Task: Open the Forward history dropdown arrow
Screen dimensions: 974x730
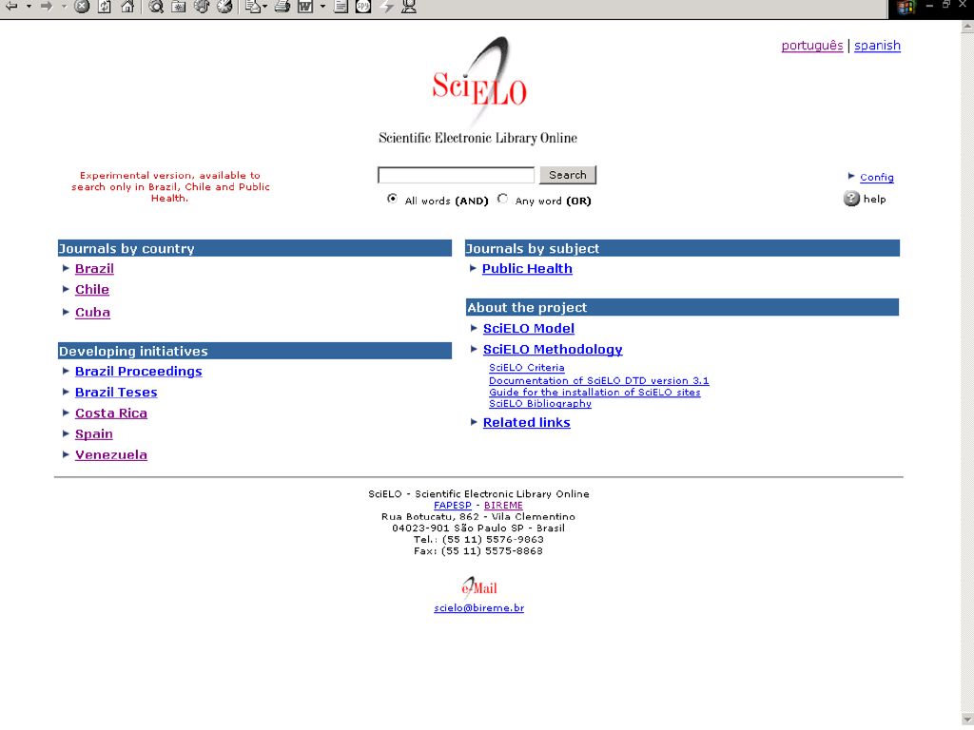Action: (64, 7)
